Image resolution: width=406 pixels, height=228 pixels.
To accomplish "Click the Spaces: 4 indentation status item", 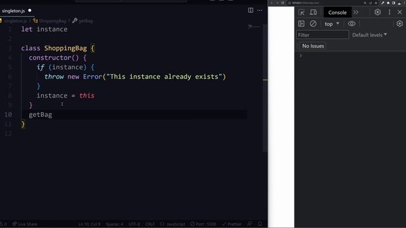I will tap(114, 224).
